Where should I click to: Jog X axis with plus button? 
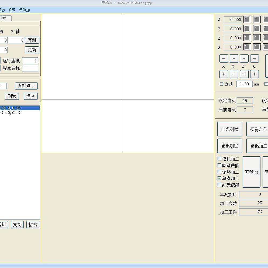224,74
